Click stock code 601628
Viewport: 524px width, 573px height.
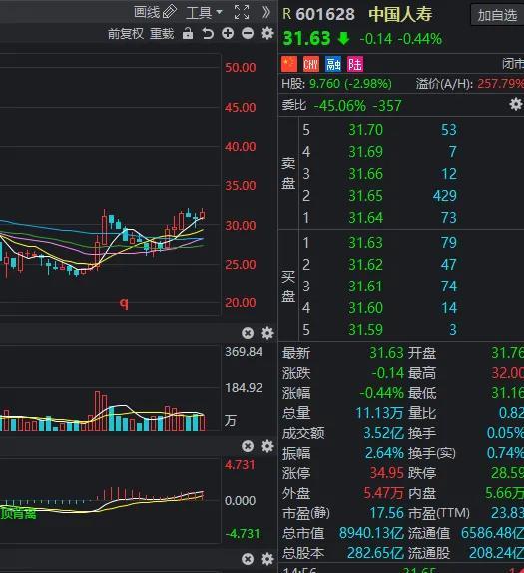[x=324, y=15]
